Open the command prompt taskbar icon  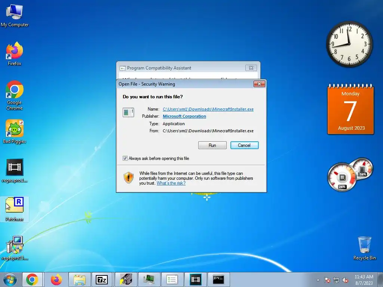coord(218,280)
